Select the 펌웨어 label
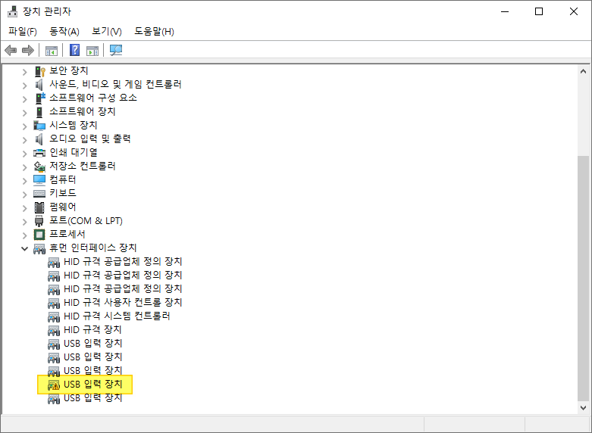The image size is (592, 433). click(63, 207)
